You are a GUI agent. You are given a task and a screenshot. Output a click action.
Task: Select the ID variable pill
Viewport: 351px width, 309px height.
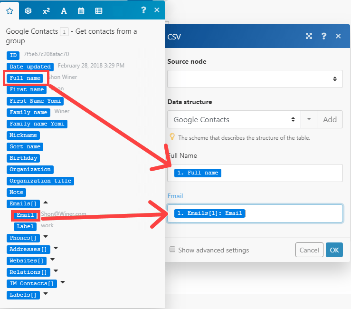[13, 55]
